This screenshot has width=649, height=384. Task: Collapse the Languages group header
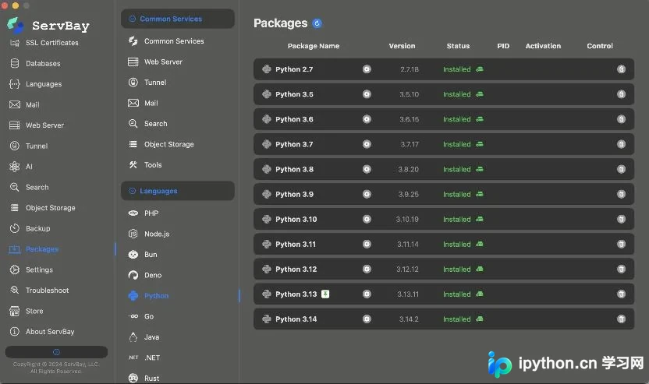pos(178,191)
